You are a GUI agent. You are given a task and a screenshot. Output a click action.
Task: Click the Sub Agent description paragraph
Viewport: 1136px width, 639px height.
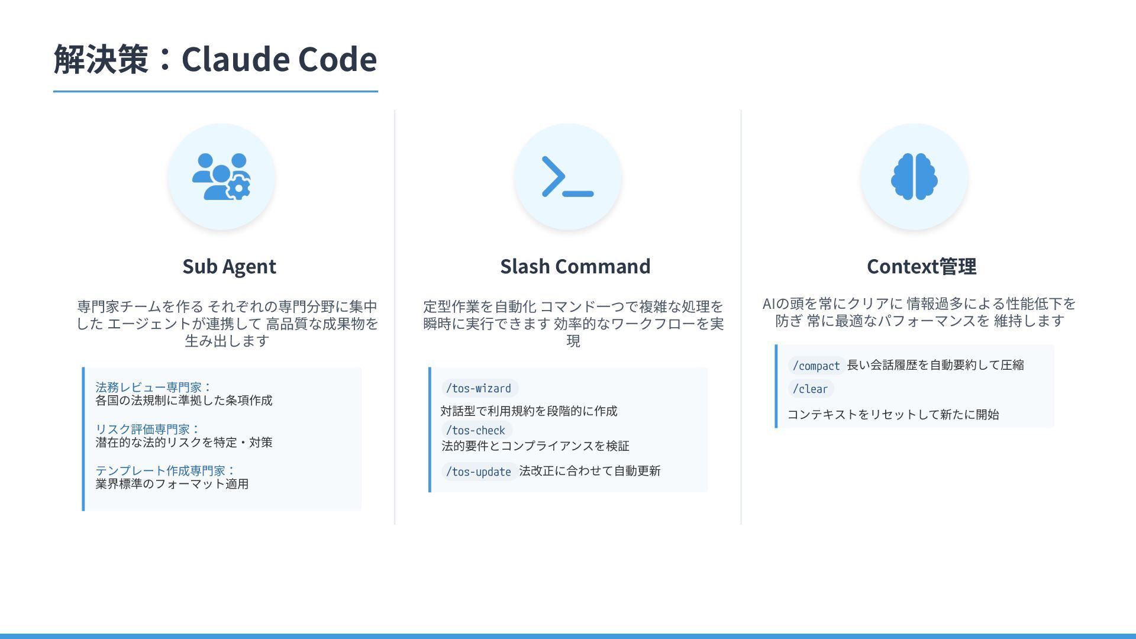coord(227,324)
